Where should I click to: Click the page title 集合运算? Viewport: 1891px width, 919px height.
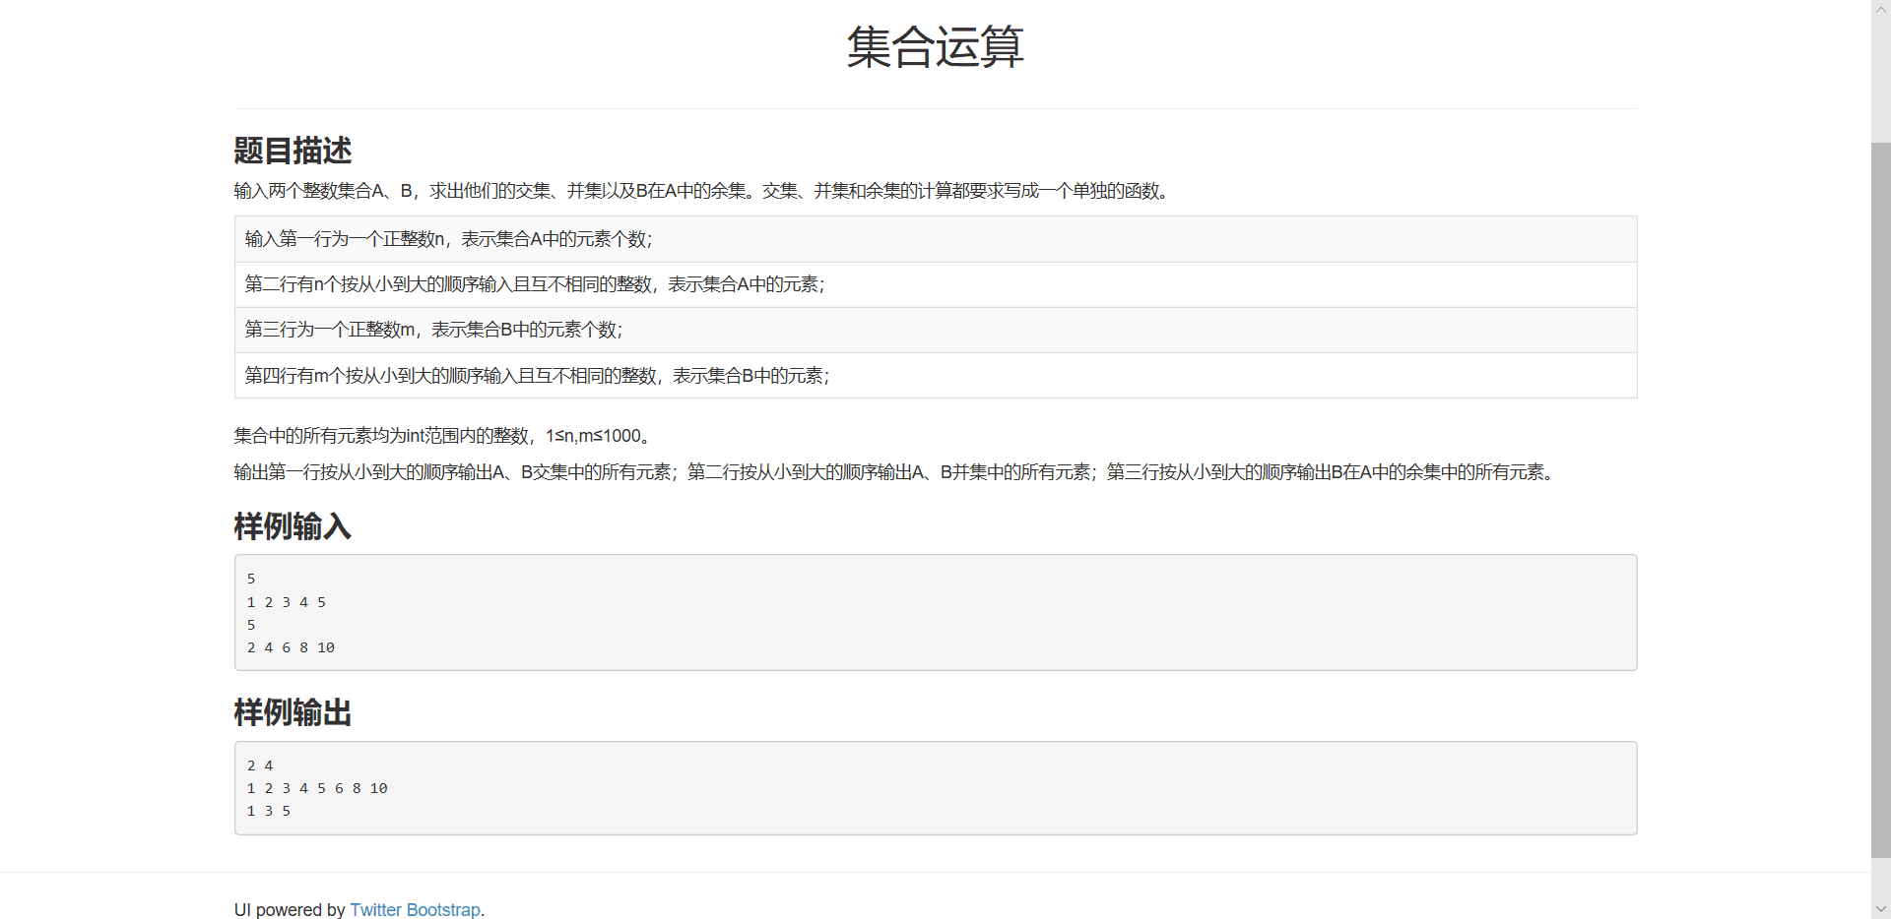935,47
